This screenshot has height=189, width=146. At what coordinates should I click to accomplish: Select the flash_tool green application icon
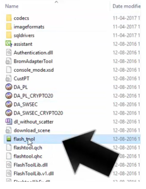click(x=9, y=139)
